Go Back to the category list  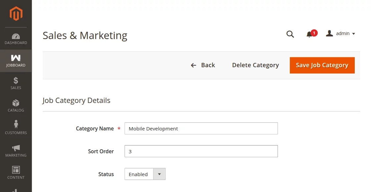pos(203,65)
